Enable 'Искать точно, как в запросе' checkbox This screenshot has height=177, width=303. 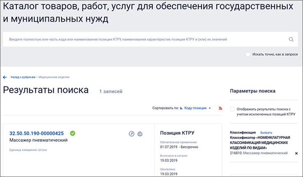tap(248, 54)
